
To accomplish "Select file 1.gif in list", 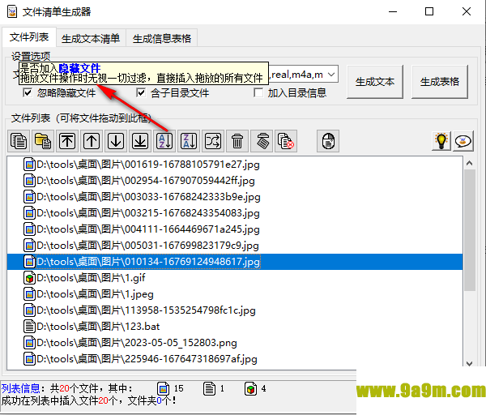I will click(235, 277).
